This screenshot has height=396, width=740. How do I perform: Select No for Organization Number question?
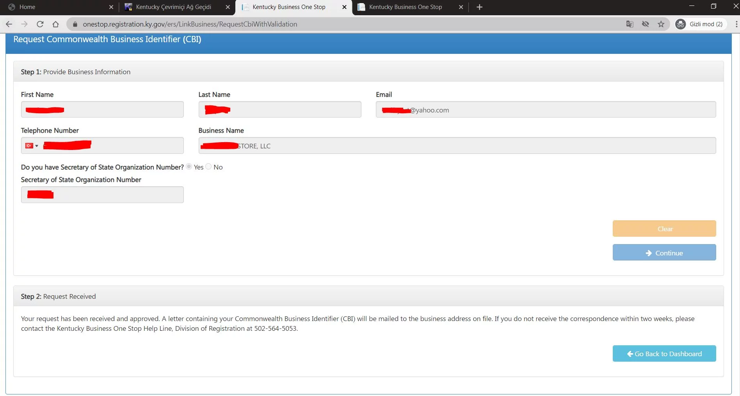coord(209,167)
